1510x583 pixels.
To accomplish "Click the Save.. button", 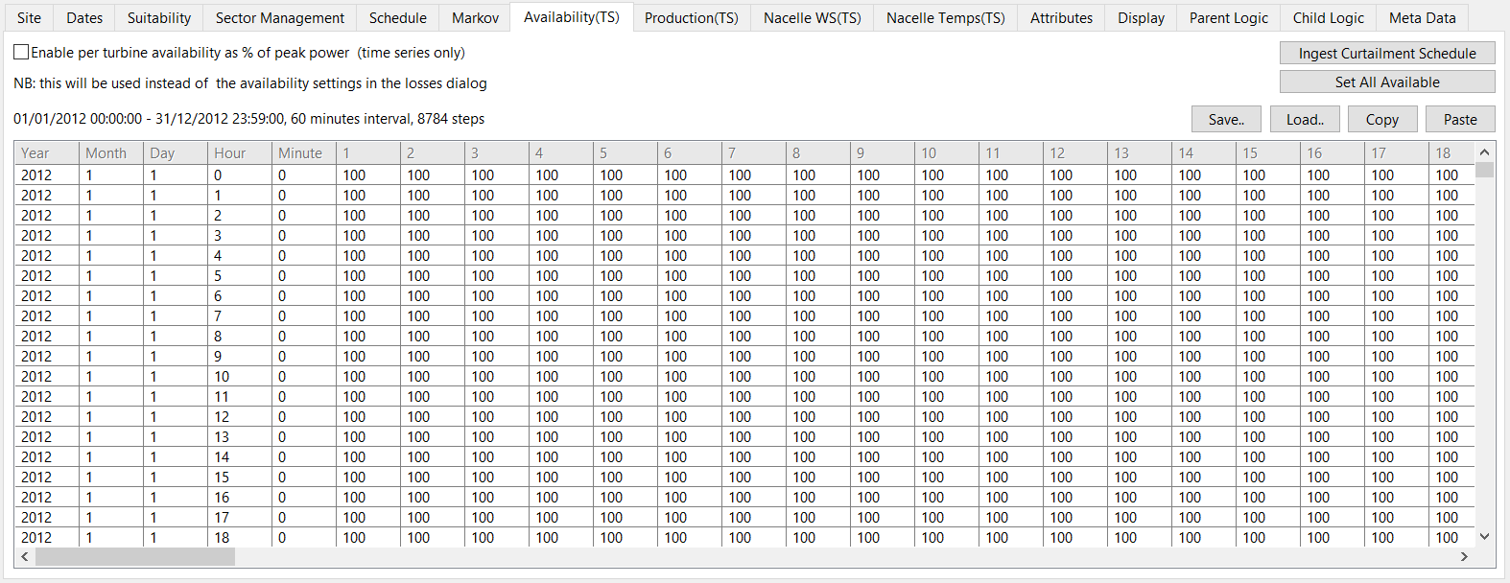I will click(1226, 119).
